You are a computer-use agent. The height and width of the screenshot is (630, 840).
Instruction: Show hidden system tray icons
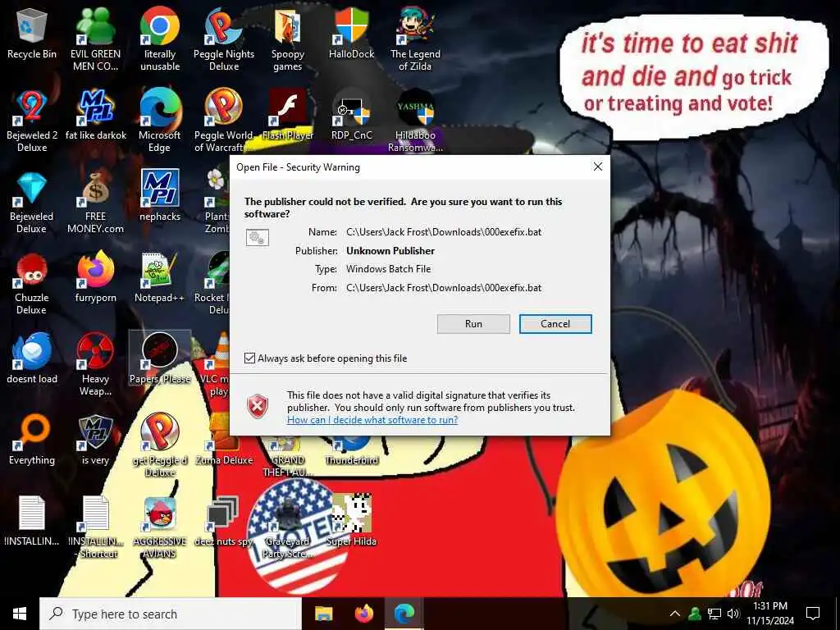pos(675,614)
